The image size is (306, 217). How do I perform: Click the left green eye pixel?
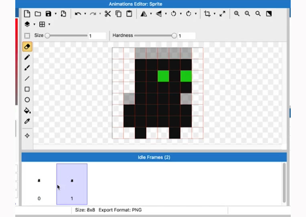coord(163,76)
